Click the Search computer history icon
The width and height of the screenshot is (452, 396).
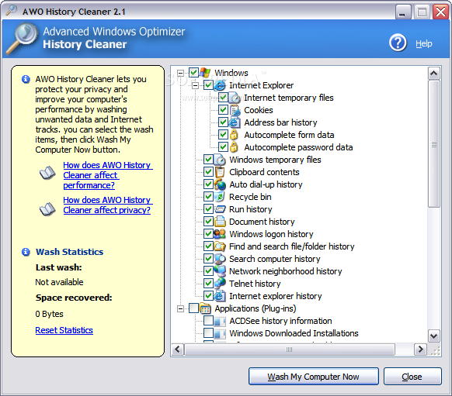pyautogui.click(x=220, y=259)
